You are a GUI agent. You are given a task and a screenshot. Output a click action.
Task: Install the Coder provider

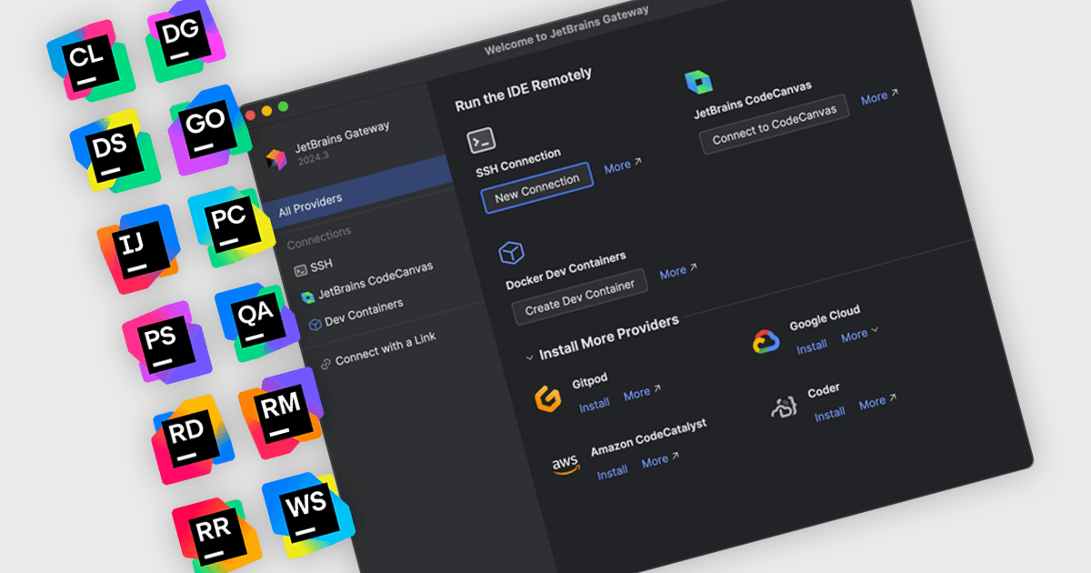830,414
